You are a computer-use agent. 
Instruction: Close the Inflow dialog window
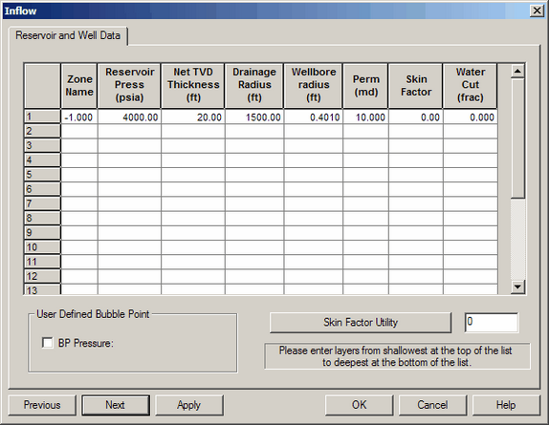tap(537, 11)
